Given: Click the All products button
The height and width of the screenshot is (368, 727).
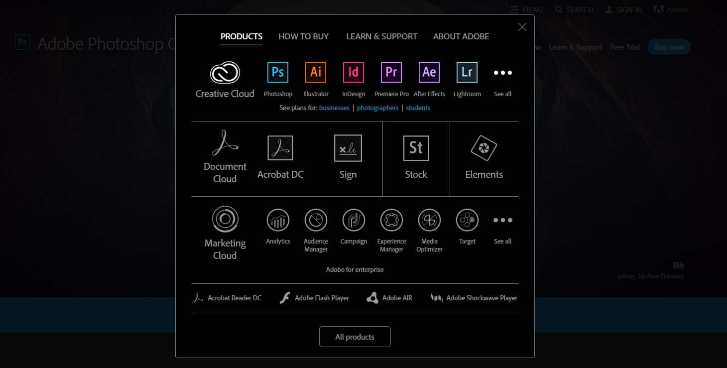Looking at the screenshot, I should [355, 337].
